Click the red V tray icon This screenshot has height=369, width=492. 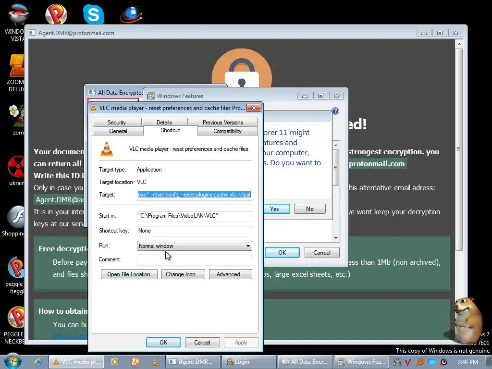(x=408, y=362)
